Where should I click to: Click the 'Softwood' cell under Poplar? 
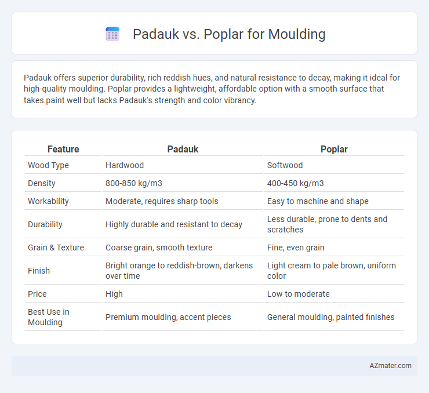click(x=285, y=165)
